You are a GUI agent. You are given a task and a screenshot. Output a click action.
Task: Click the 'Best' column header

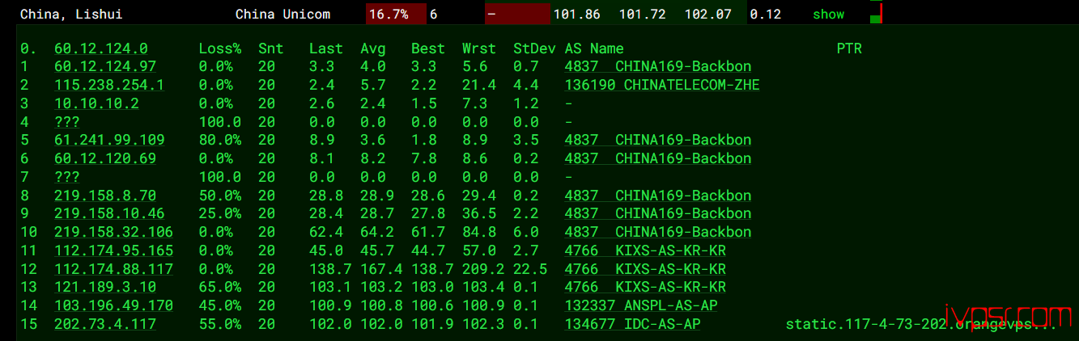(428, 48)
